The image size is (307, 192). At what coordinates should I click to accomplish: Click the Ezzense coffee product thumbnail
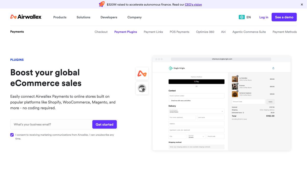235,87
